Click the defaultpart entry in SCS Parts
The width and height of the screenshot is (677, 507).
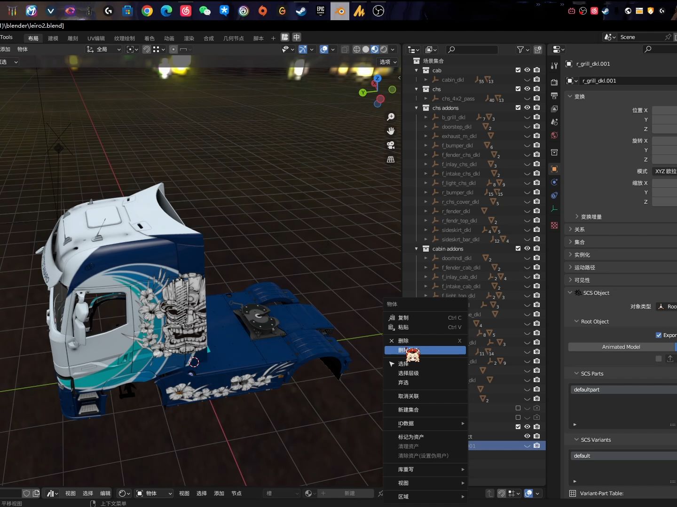coord(587,389)
